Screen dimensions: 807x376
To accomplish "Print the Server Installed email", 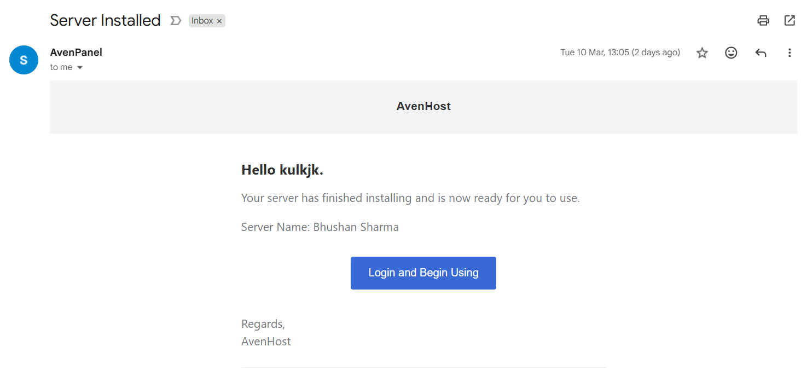I will [x=763, y=20].
